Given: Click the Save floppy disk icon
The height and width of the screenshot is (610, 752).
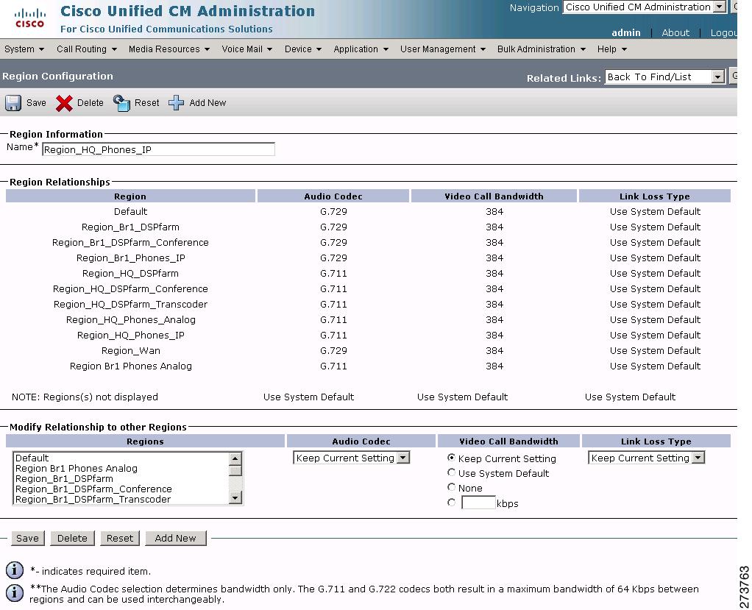Looking at the screenshot, I should (x=13, y=102).
